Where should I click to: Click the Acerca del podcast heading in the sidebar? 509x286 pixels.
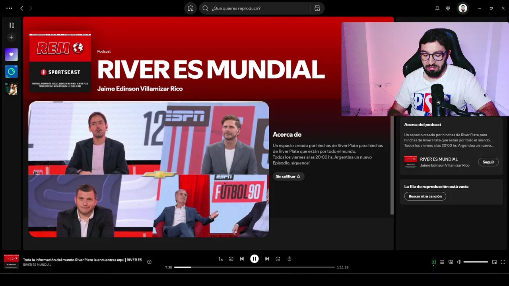[423, 124]
